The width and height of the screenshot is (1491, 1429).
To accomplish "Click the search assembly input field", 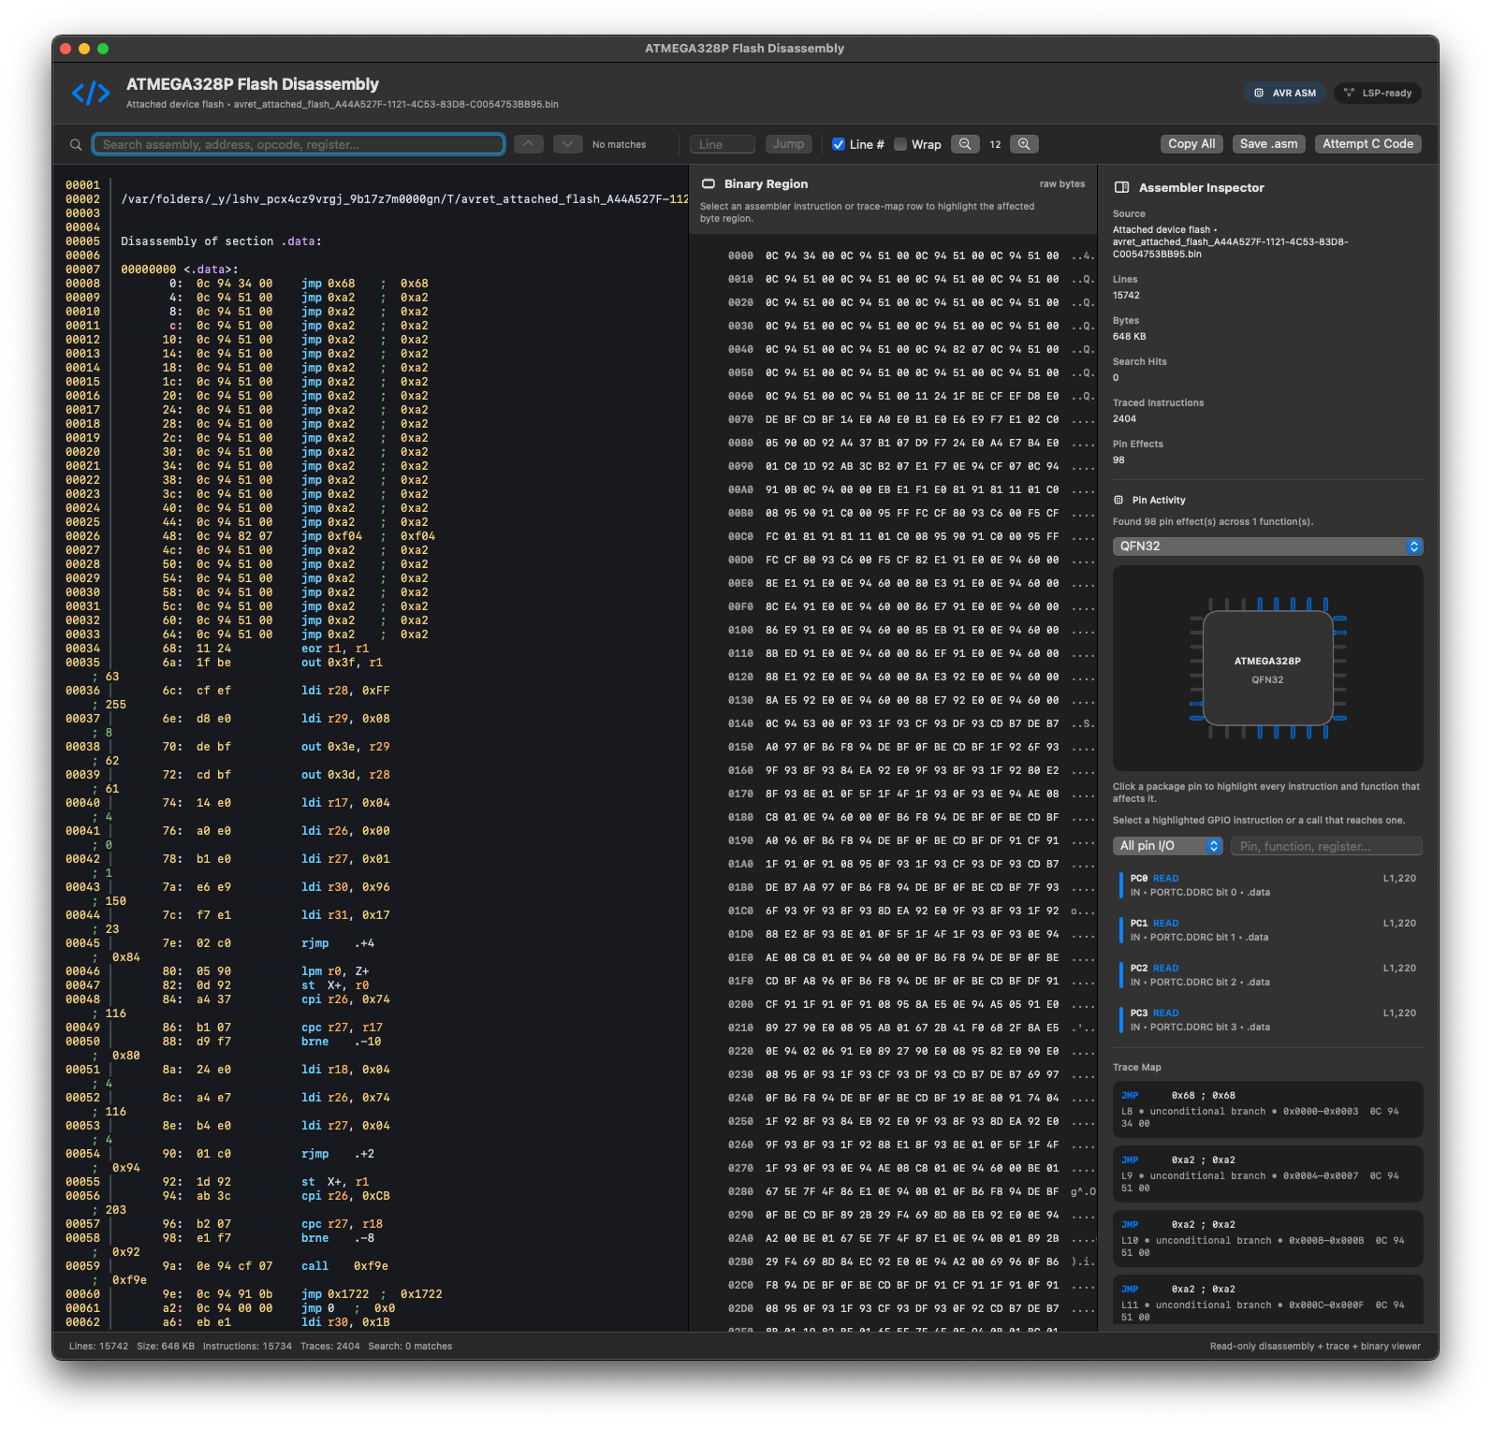I will (x=299, y=144).
